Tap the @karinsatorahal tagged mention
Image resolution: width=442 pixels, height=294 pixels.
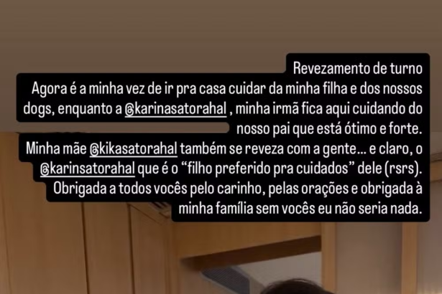point(88,169)
